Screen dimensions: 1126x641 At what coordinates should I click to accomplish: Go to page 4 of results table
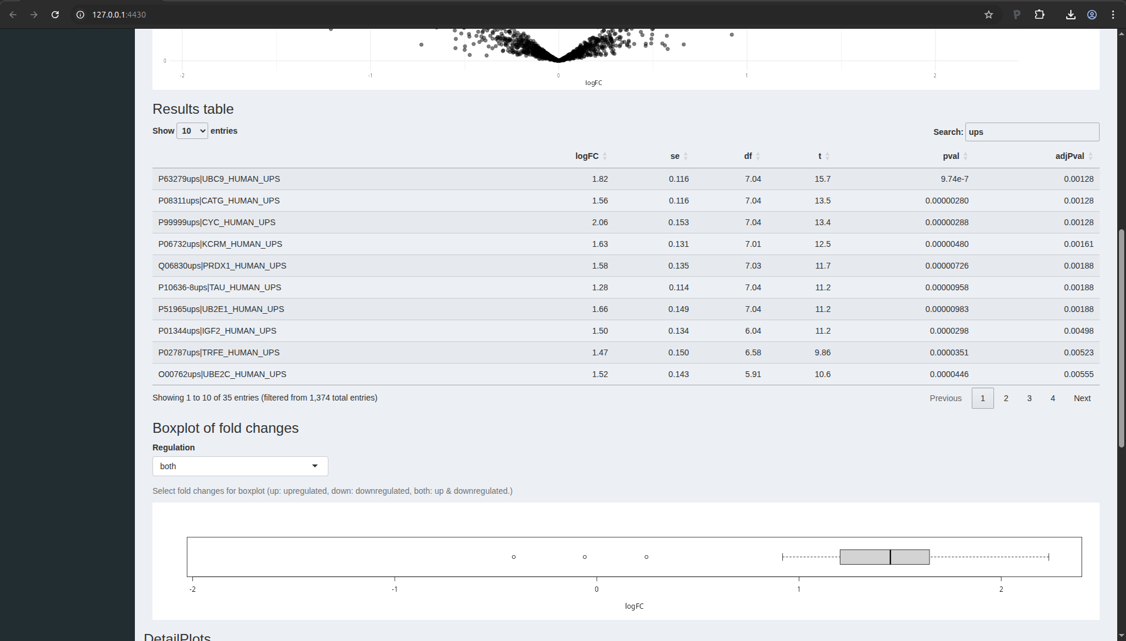[x=1053, y=398]
